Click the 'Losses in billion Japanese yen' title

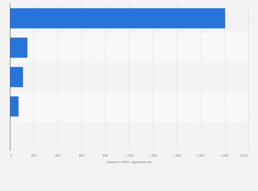[x=129, y=162]
